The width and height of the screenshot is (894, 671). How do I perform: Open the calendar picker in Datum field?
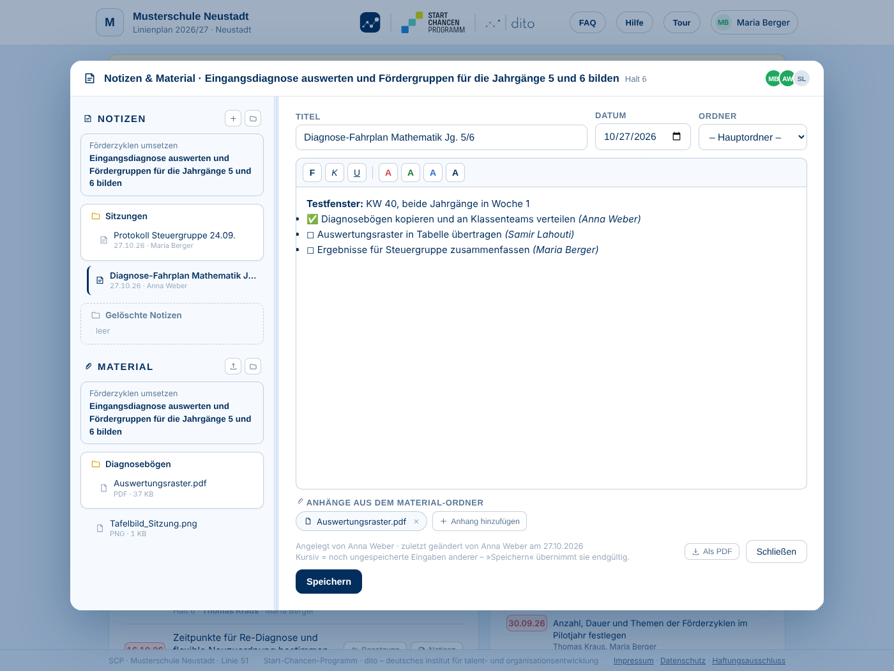677,137
